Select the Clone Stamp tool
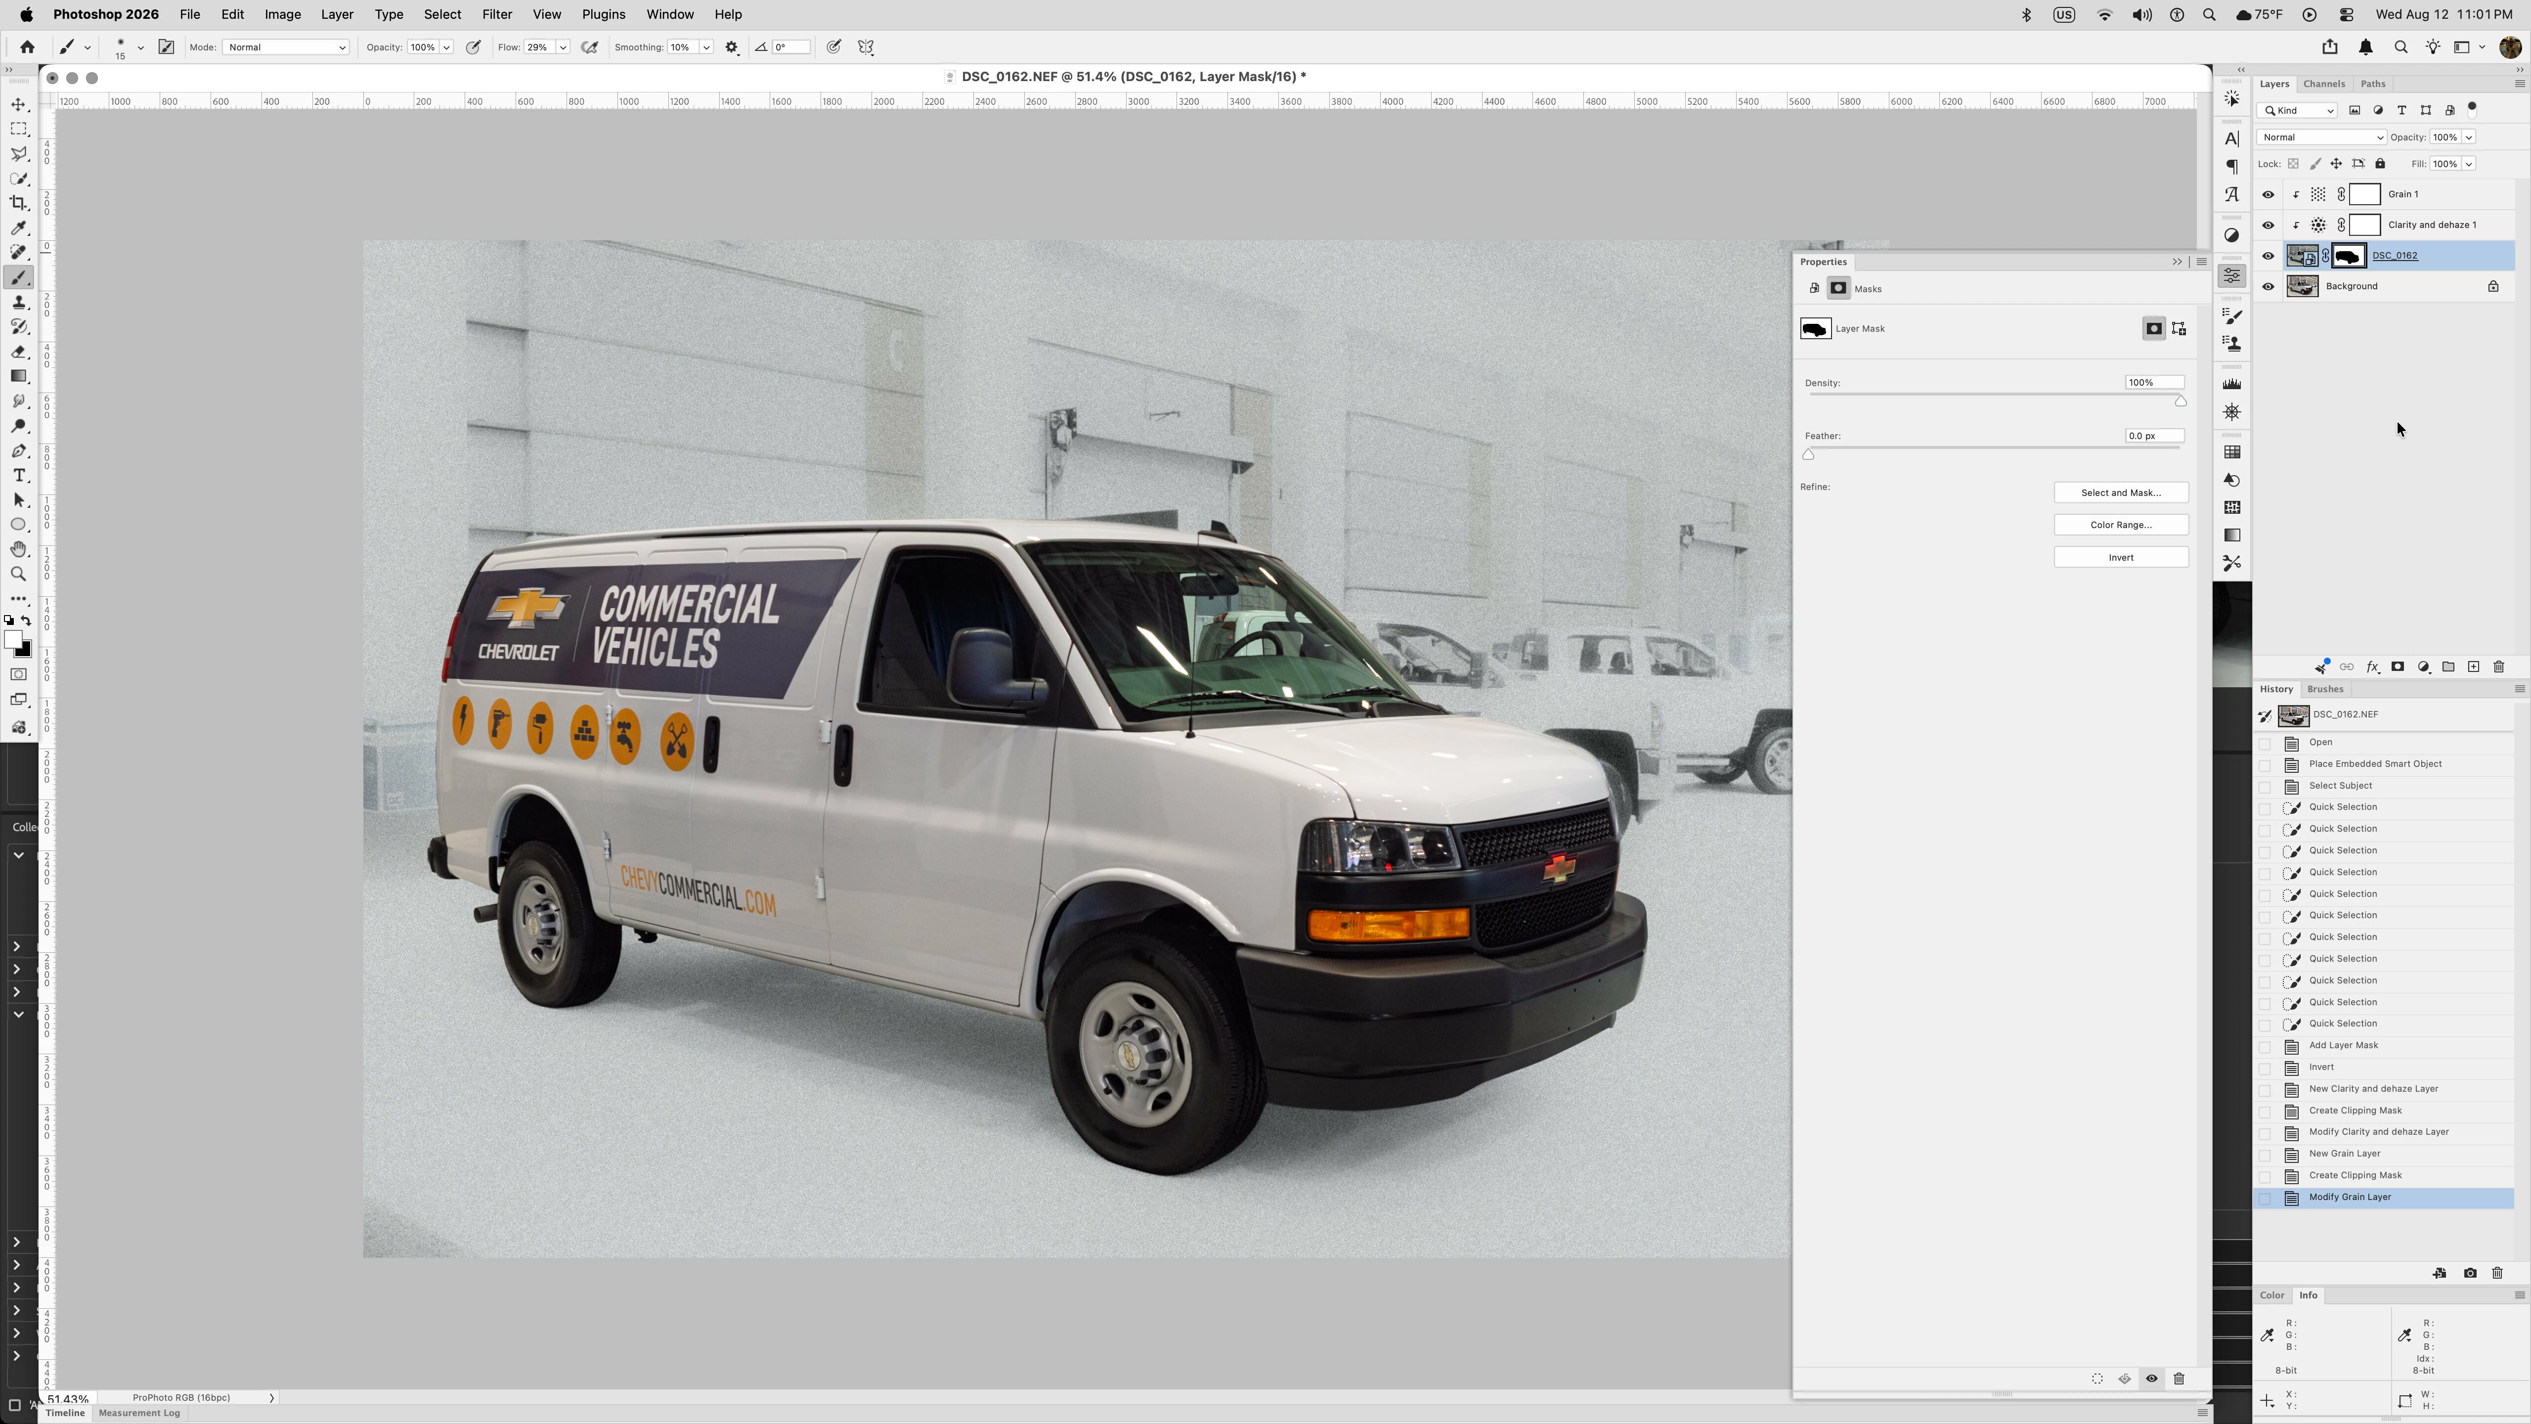The height and width of the screenshot is (1424, 2531). (x=19, y=302)
